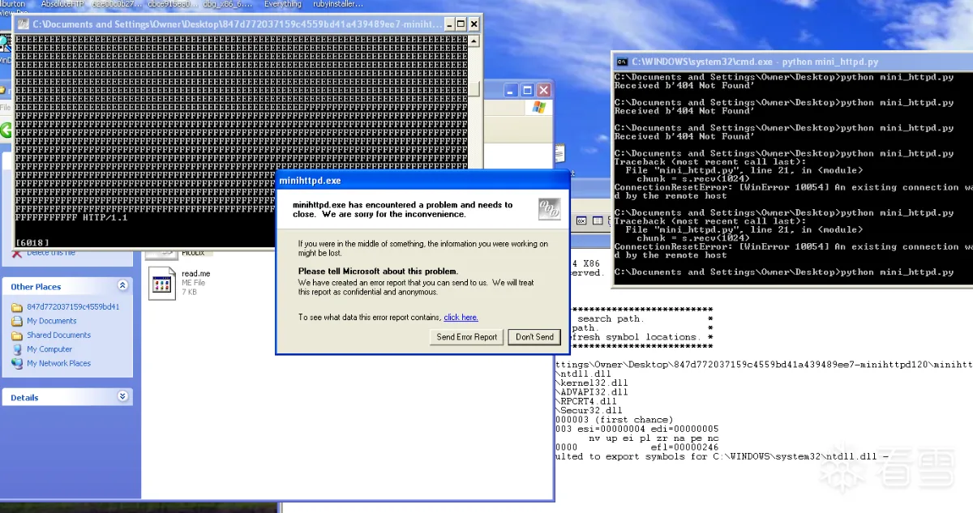Click Don't Send button

pyautogui.click(x=534, y=337)
